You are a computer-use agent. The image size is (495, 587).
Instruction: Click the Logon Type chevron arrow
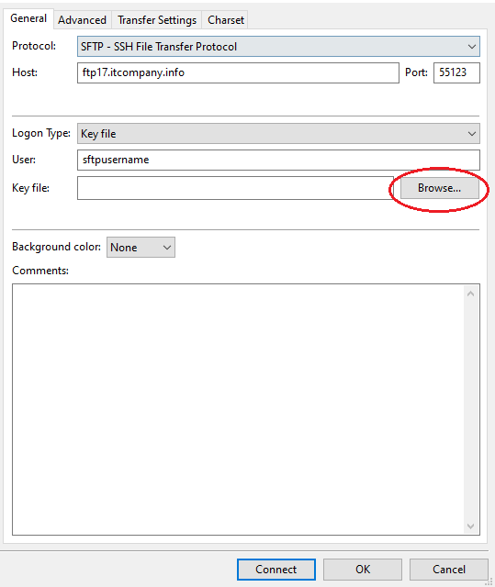click(472, 134)
